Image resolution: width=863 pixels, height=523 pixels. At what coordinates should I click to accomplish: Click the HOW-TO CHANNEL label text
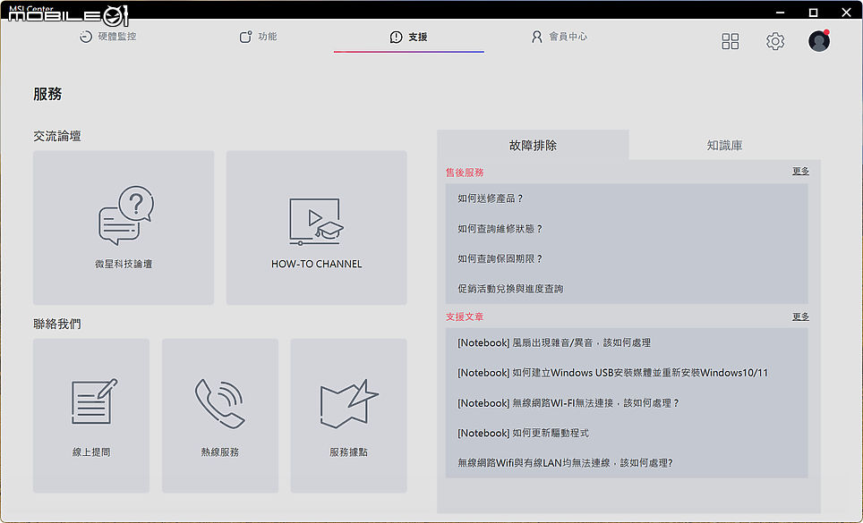[317, 265]
